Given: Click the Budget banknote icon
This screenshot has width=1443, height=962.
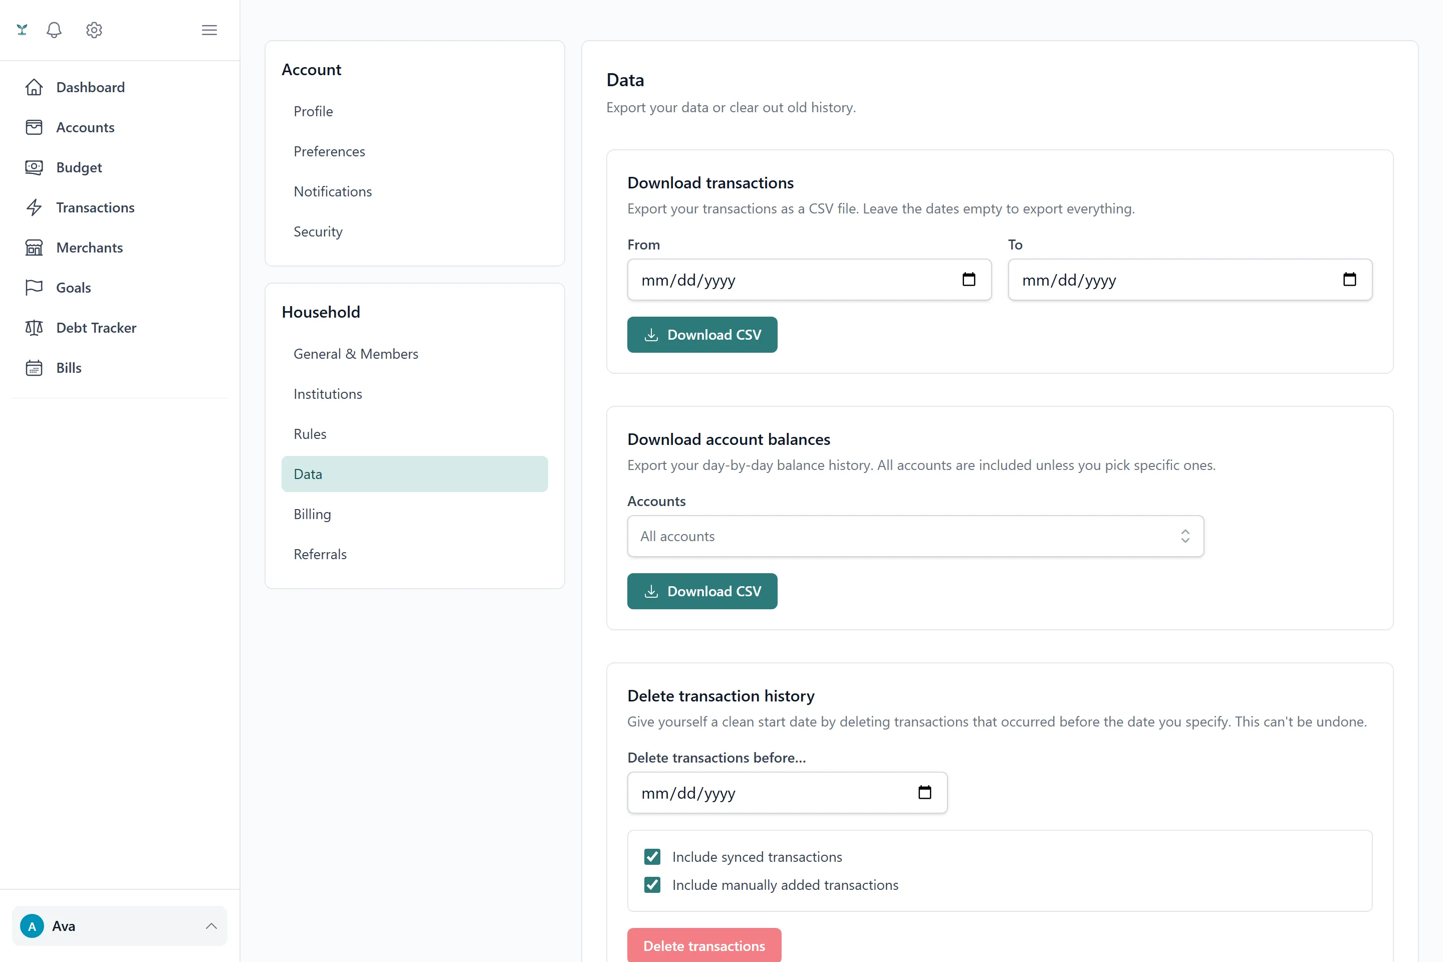Looking at the screenshot, I should [34, 167].
